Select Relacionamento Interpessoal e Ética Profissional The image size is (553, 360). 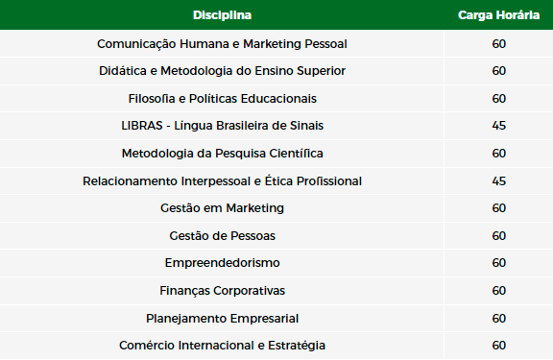tap(222, 180)
